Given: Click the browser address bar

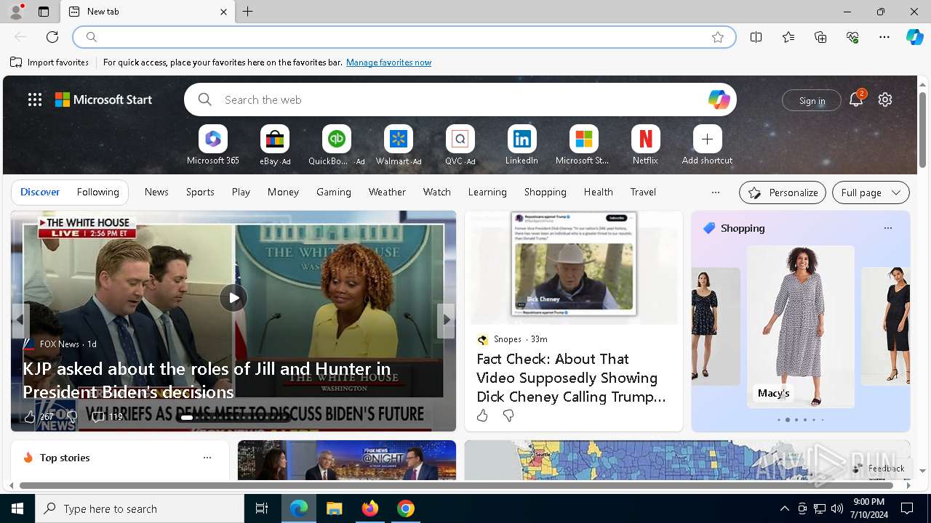Looking at the screenshot, I should click(x=404, y=37).
